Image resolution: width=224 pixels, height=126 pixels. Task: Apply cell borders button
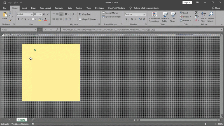point(33,19)
